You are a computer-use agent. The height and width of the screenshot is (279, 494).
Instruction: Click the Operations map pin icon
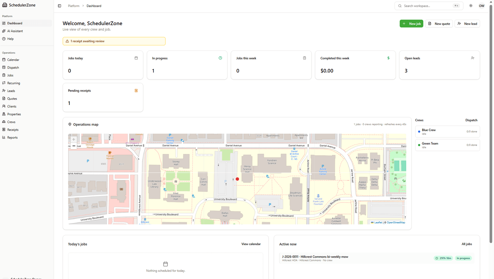tap(70, 125)
